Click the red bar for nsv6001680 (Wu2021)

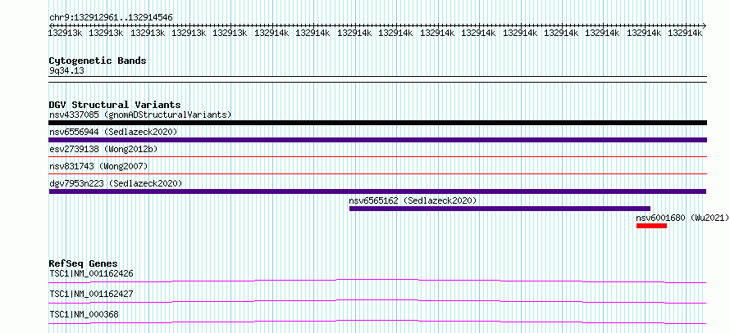pos(652,226)
